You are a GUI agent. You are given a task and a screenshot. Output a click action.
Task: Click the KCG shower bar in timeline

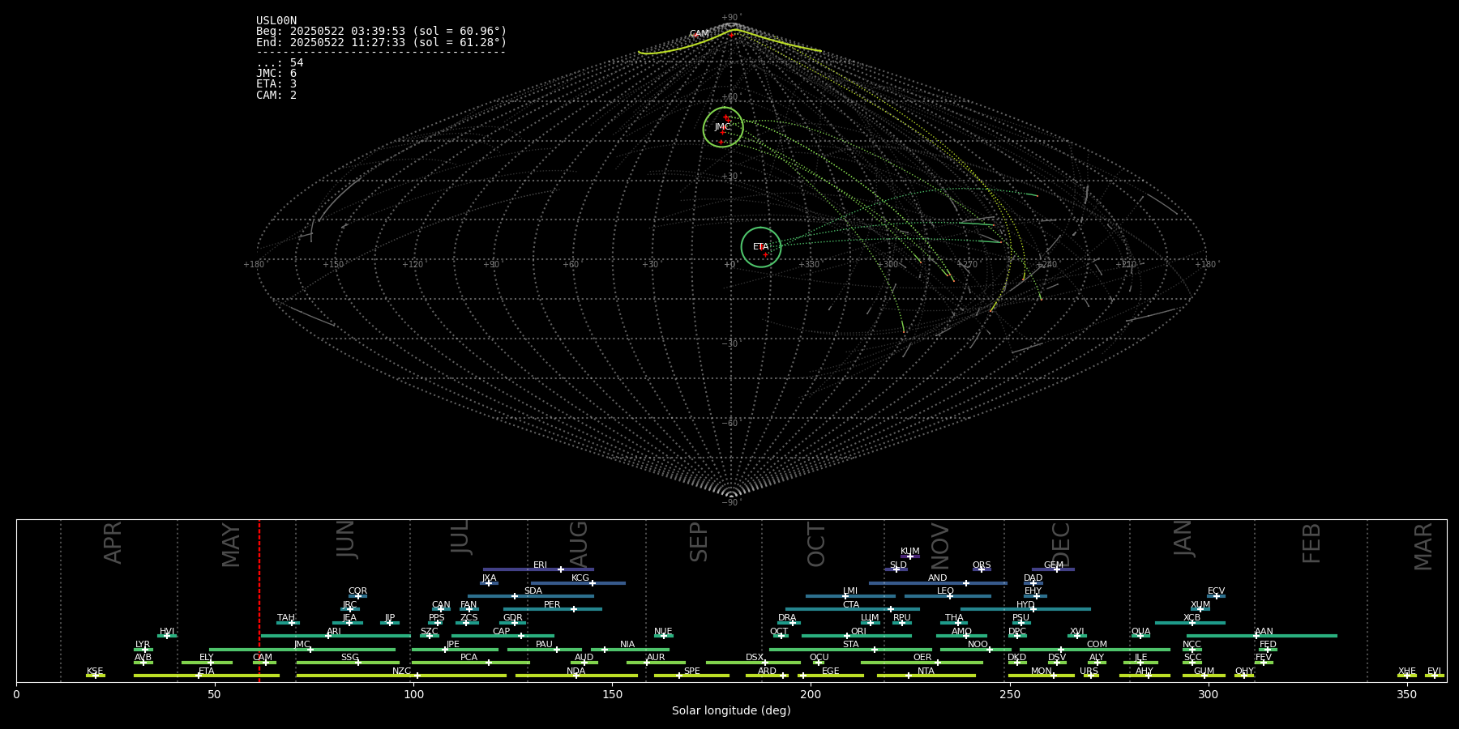point(578,582)
